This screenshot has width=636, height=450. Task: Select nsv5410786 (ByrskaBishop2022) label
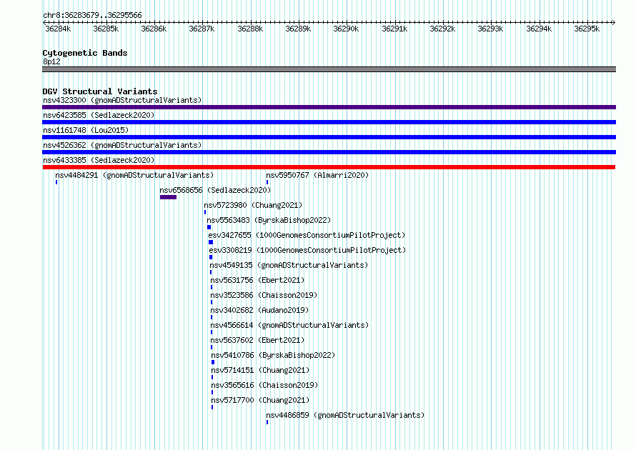(x=273, y=355)
